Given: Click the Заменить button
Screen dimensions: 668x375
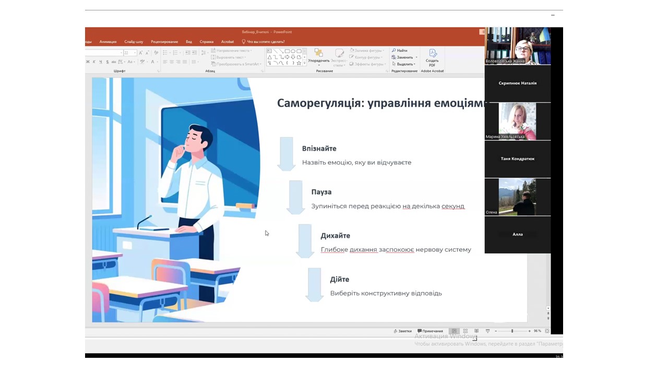Looking at the screenshot, I should [x=404, y=57].
